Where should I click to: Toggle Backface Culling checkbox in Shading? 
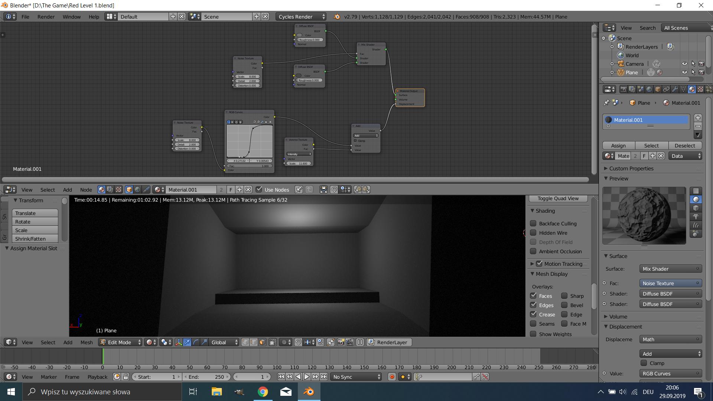pyautogui.click(x=533, y=223)
